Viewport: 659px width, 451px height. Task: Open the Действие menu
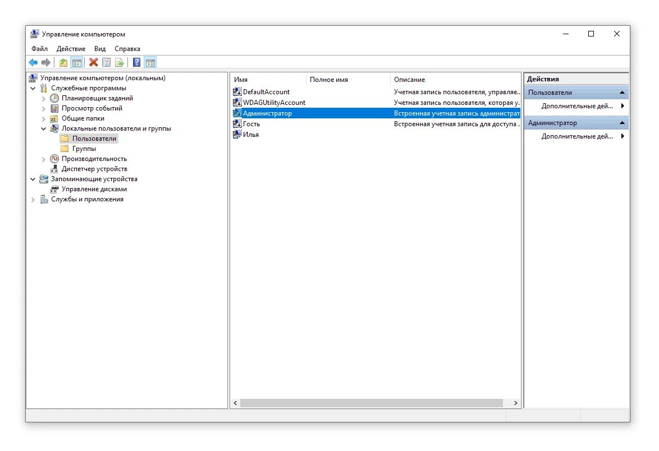click(71, 49)
